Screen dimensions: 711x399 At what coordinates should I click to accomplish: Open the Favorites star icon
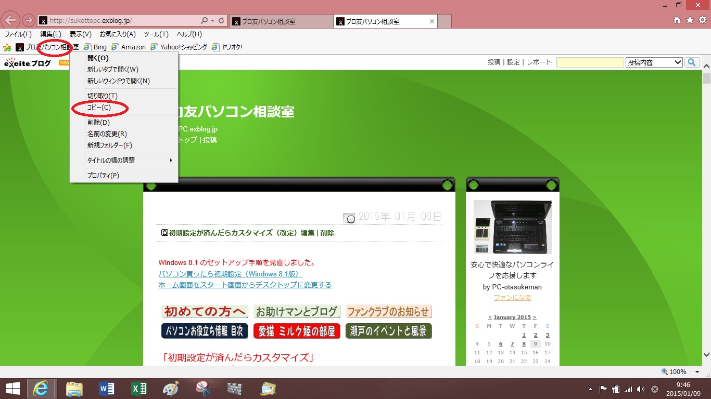(690, 20)
